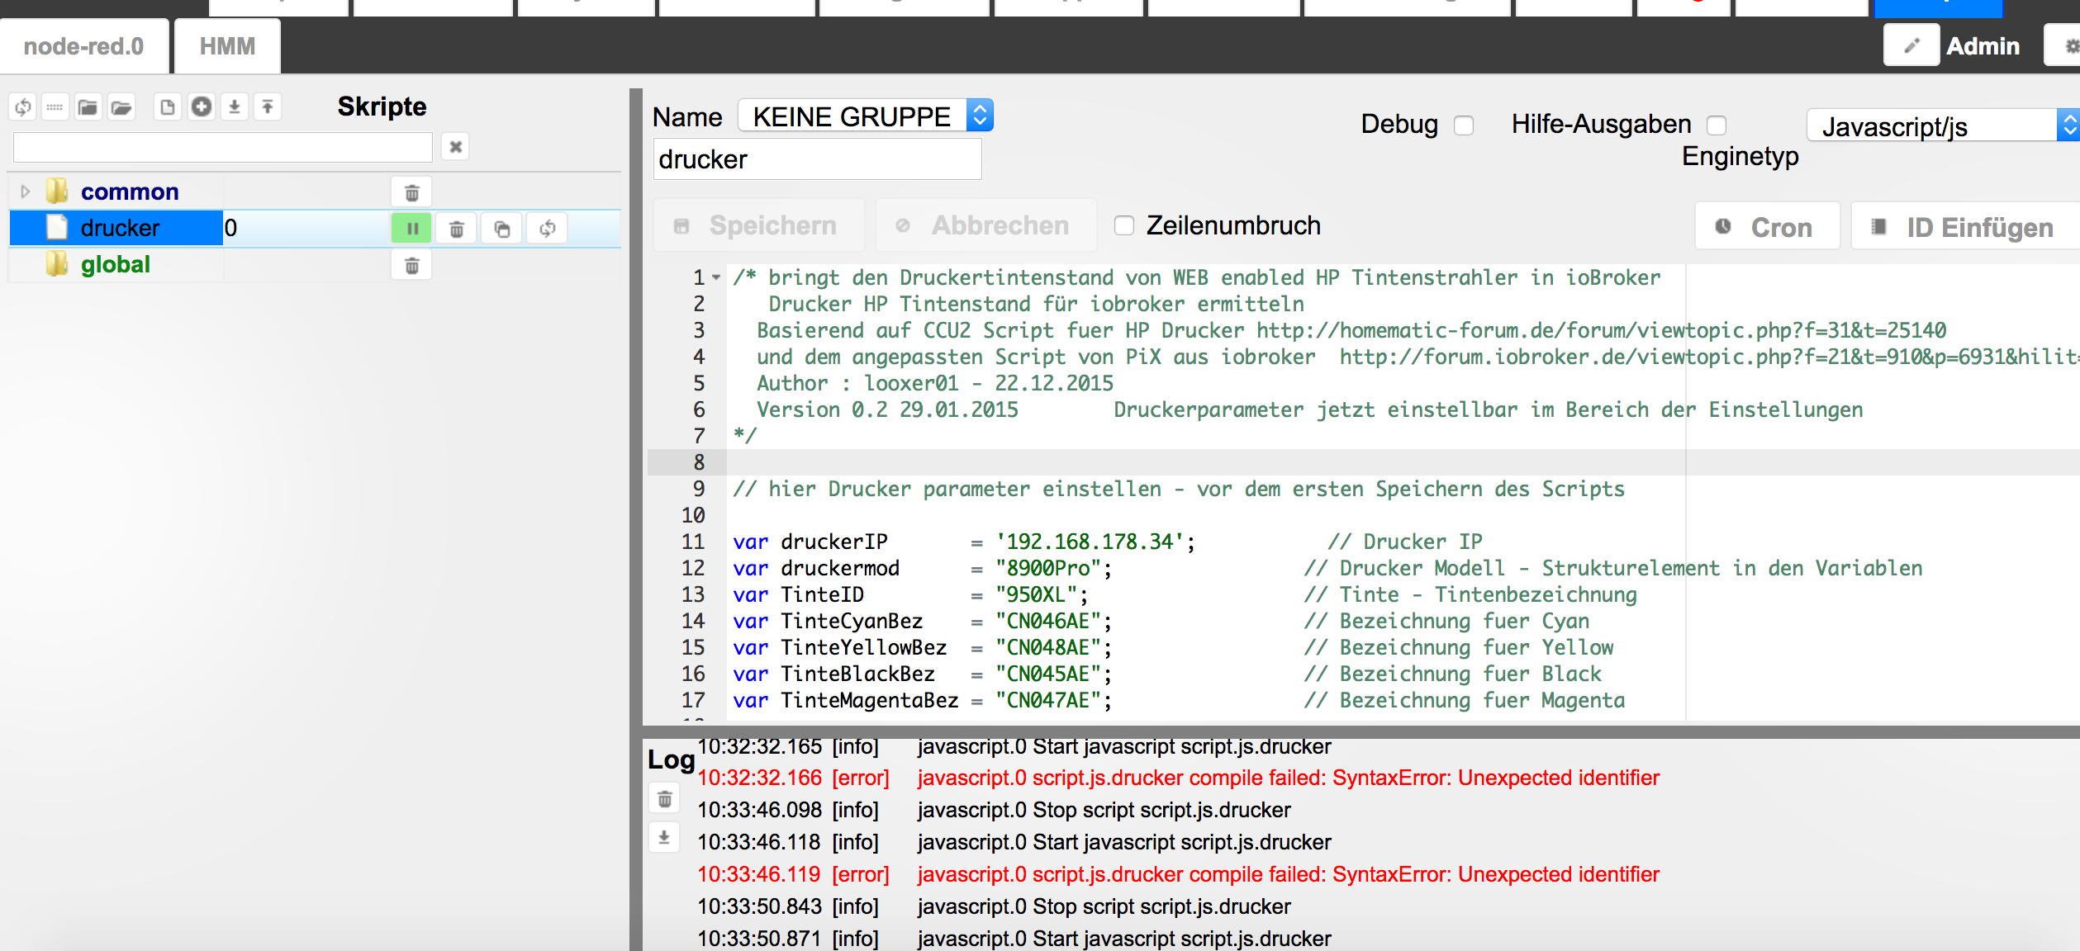Screen dimensions: 2080x951
Task: Click the log entry at 10:33:46.098
Action: pyautogui.click(x=994, y=810)
